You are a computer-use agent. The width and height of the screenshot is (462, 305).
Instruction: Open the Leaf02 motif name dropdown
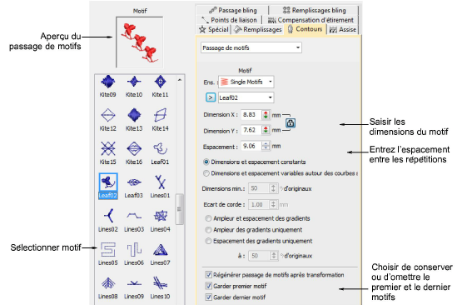coord(246,97)
